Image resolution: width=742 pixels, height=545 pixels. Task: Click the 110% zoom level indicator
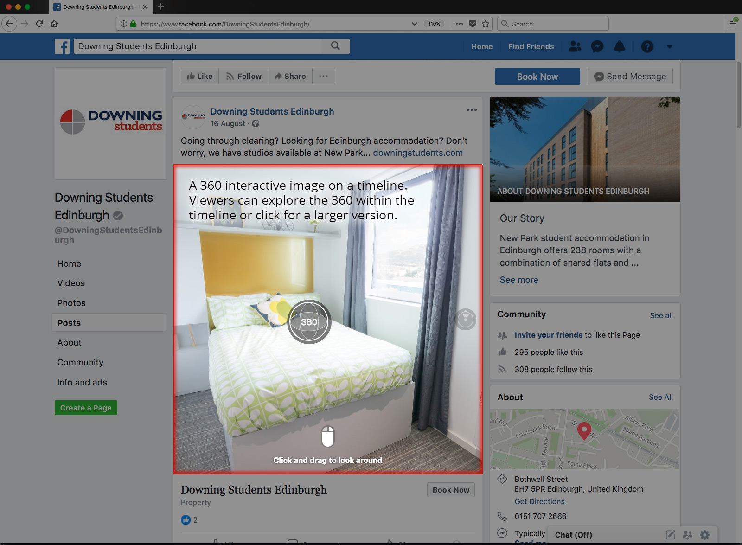pos(434,24)
